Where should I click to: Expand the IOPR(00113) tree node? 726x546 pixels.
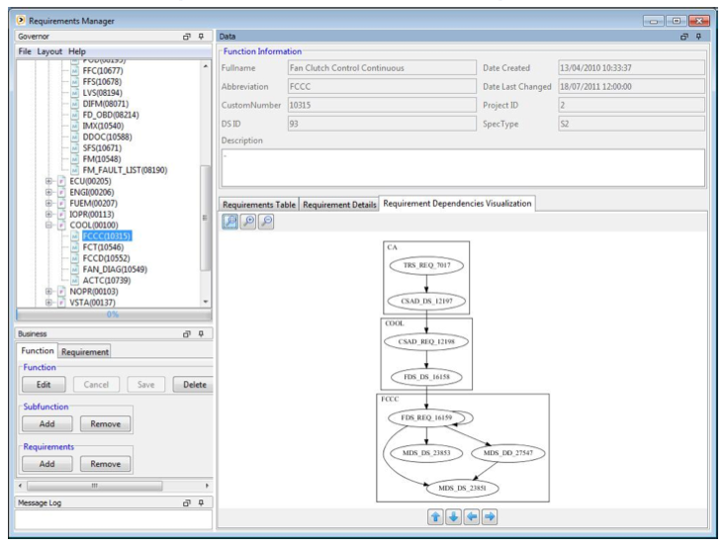48,214
